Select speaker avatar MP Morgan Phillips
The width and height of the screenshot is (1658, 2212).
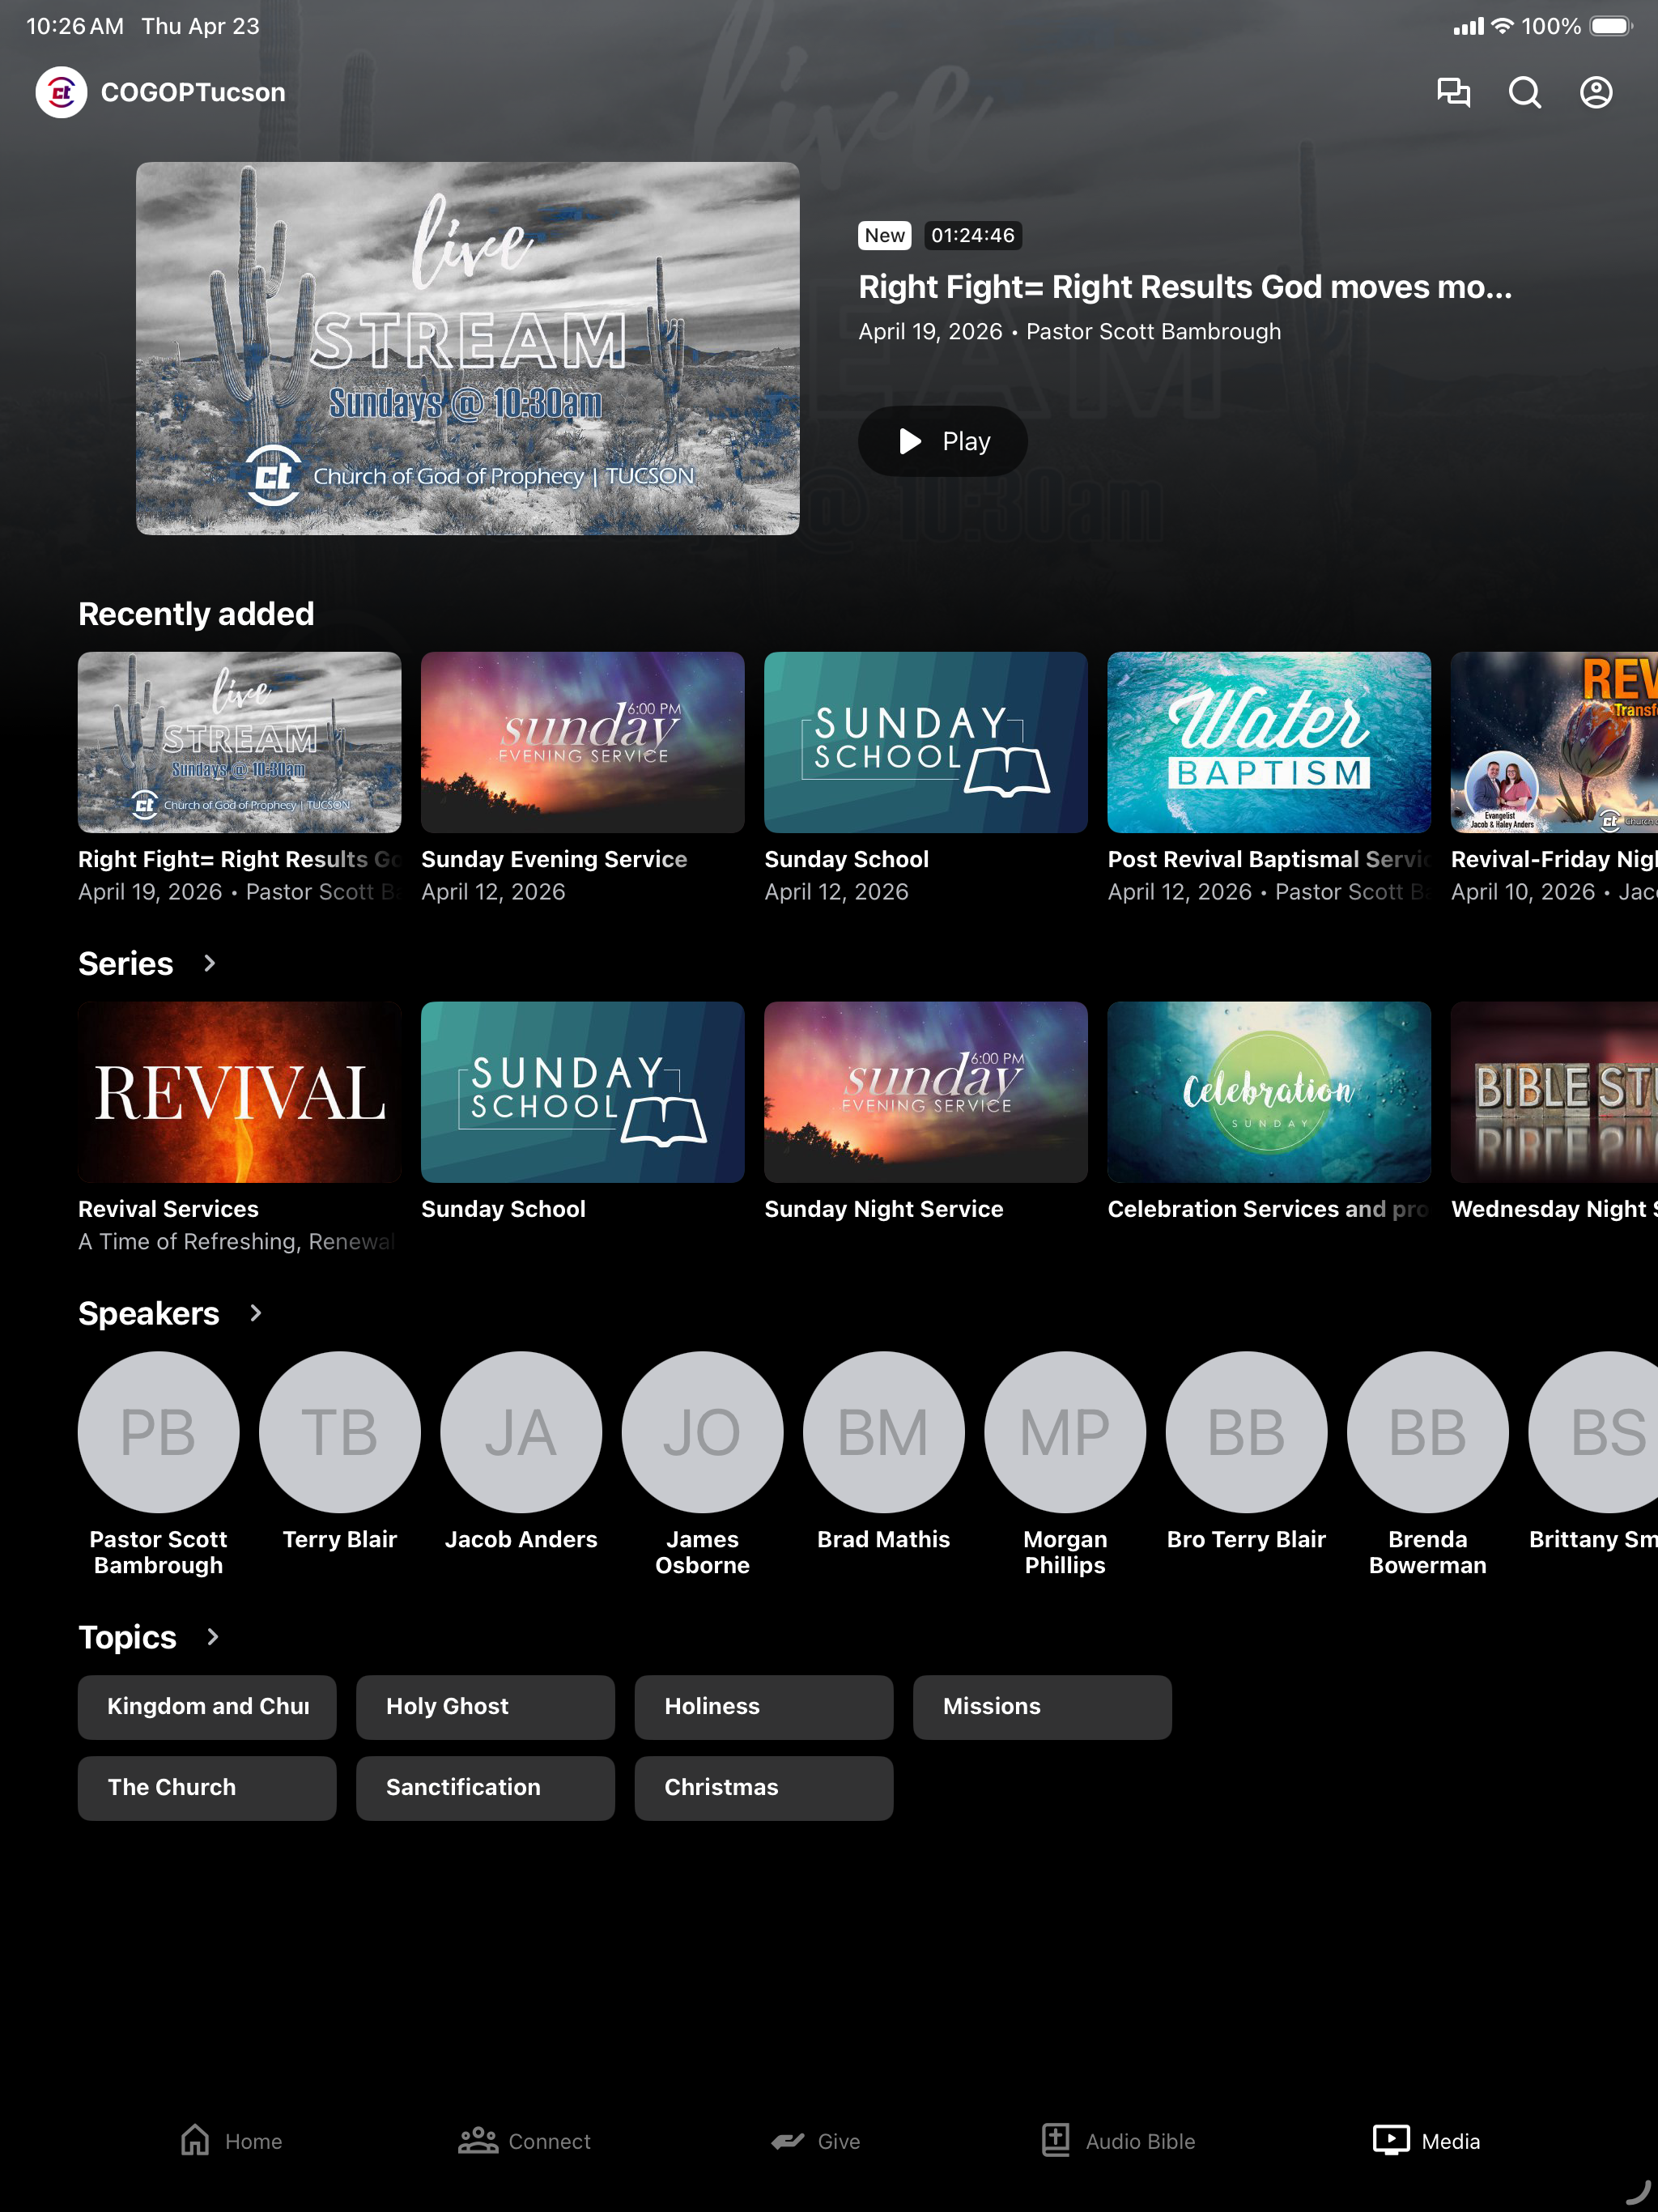tap(1065, 1432)
